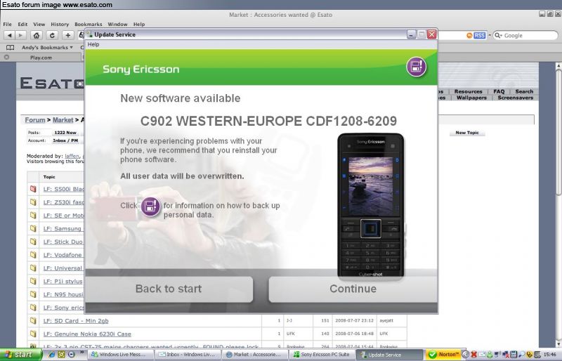Click the red X icon in the system tray
Viewport: 562px width, 361px height.
473,355
